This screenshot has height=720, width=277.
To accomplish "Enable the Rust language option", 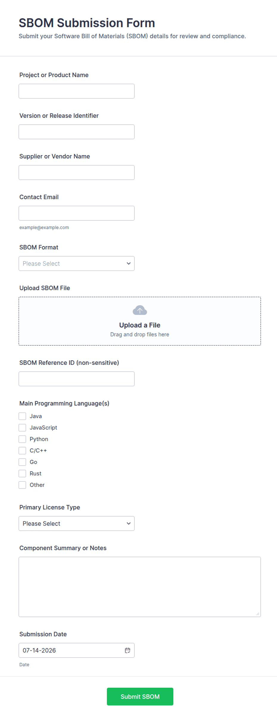I will coord(22,473).
